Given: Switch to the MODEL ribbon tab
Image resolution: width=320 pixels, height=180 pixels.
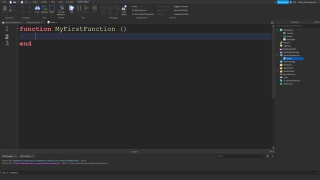Looking at the screenshot, I should click(x=44, y=2).
